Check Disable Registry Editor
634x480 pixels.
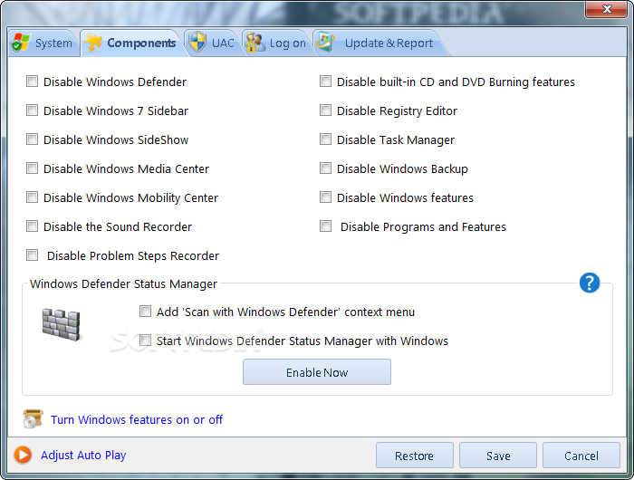click(x=325, y=110)
